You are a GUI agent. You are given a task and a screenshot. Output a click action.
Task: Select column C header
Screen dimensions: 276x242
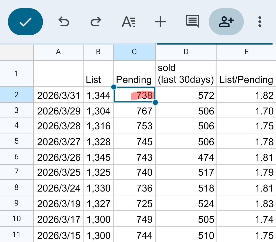(x=134, y=52)
